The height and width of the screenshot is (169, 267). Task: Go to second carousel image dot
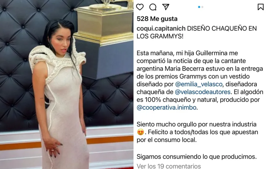(202, 7)
